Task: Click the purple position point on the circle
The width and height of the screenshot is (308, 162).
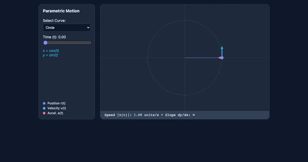Action: (x=222, y=58)
